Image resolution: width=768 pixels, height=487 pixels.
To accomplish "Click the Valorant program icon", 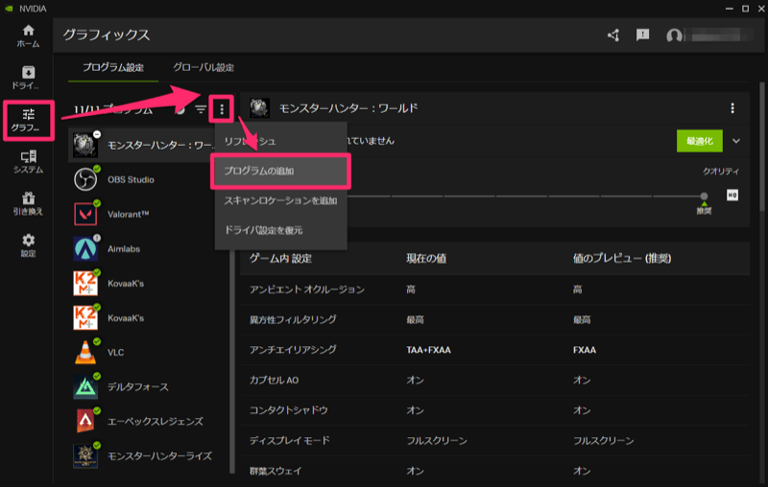I will 85,214.
